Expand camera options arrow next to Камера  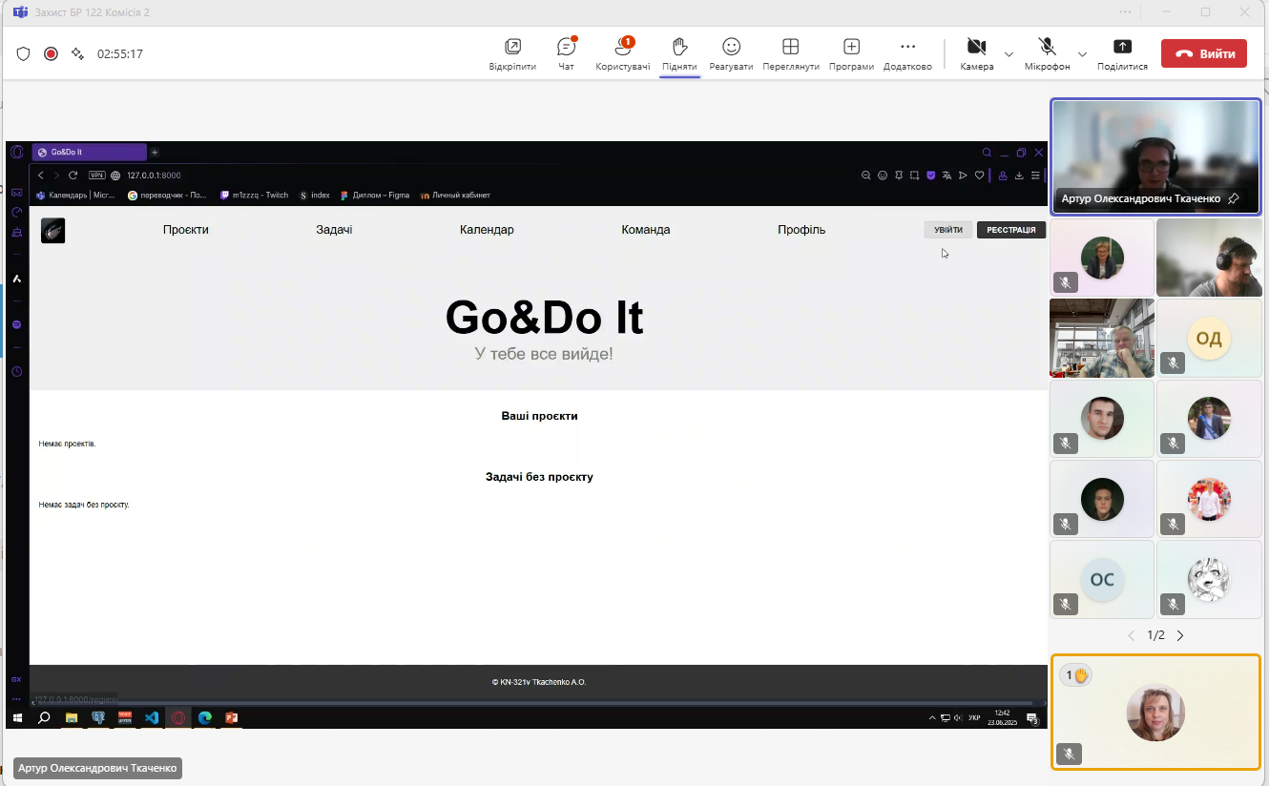coord(1009,53)
